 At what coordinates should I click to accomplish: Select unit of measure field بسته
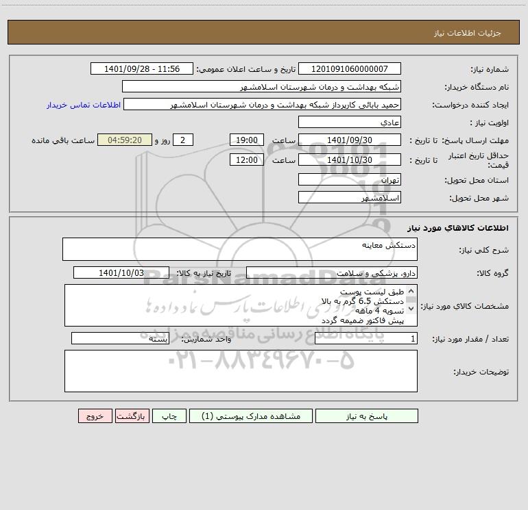pyautogui.click(x=120, y=339)
